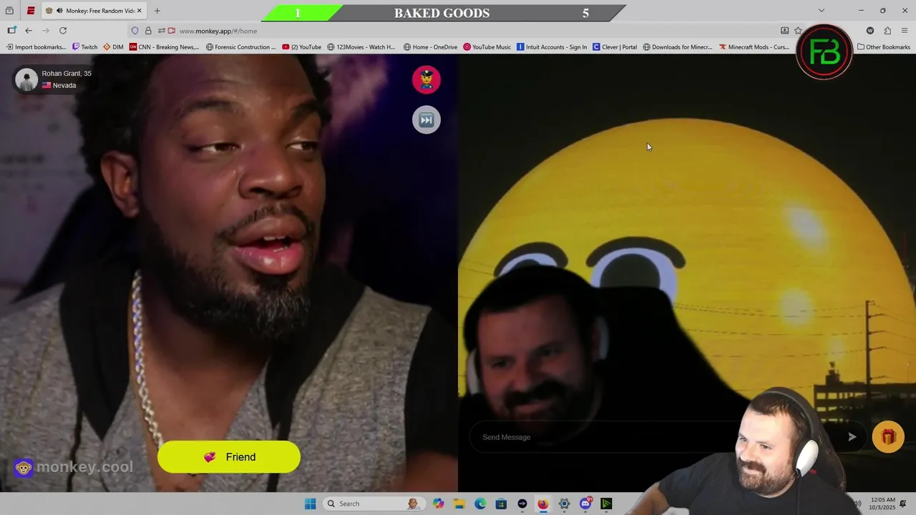Viewport: 916px width, 515px height.
Task: Skip to next person with fast-forward button
Action: (x=426, y=119)
